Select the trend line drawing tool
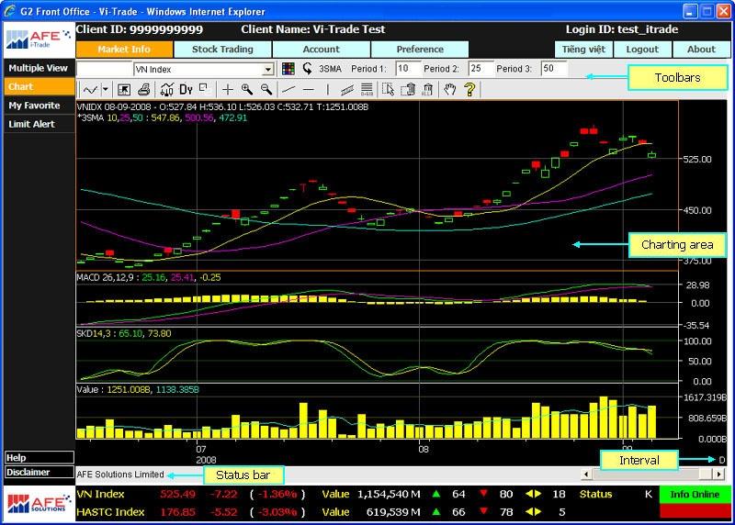This screenshot has height=525, width=735. point(288,89)
